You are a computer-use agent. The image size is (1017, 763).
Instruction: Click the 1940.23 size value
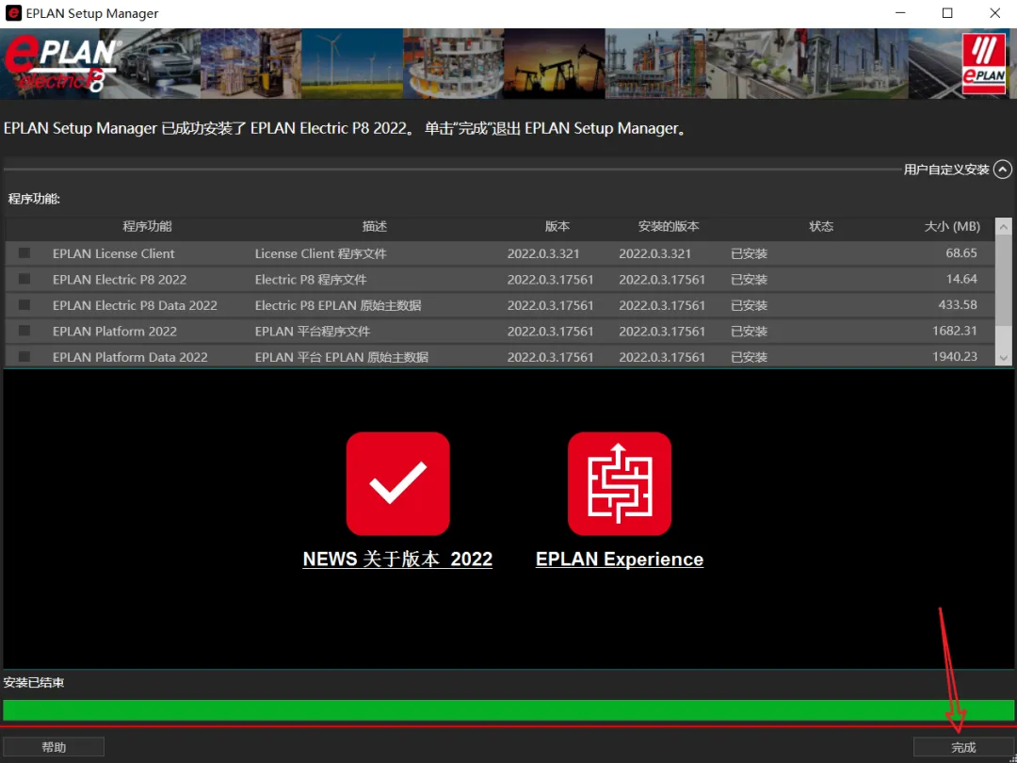click(955, 357)
